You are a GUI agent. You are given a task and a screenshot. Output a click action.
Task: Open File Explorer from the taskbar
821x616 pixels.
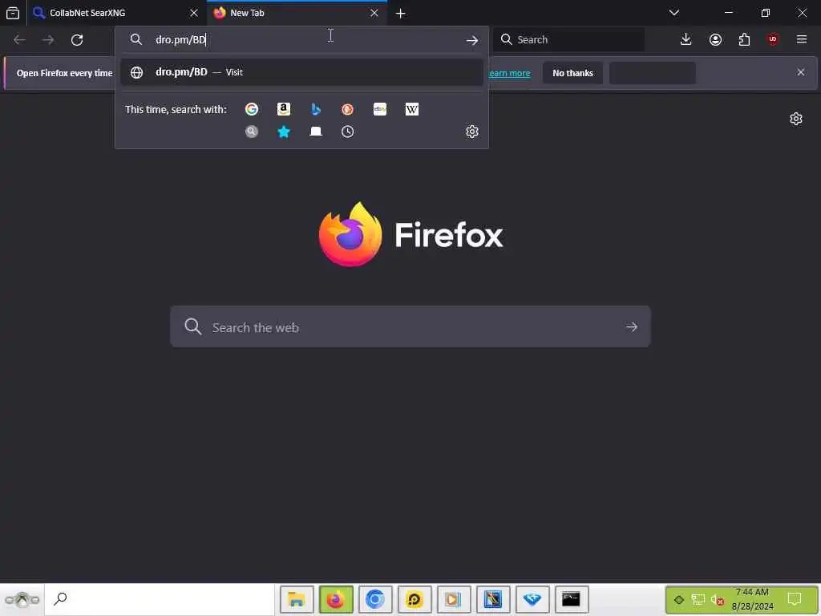click(297, 599)
